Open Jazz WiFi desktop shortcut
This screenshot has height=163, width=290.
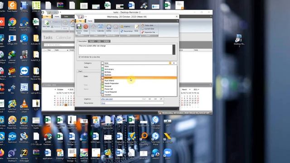[12, 72]
